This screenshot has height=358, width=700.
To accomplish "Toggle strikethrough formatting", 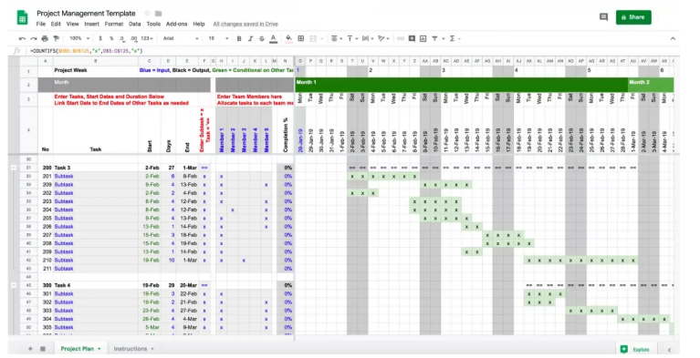I will pyautogui.click(x=262, y=39).
